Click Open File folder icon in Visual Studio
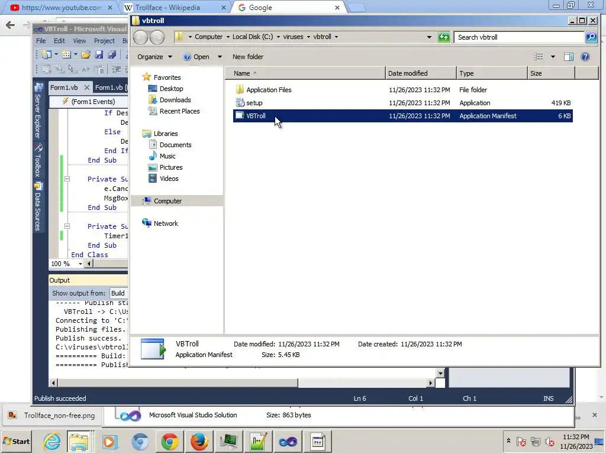Image resolution: width=606 pixels, height=454 pixels. [x=86, y=54]
